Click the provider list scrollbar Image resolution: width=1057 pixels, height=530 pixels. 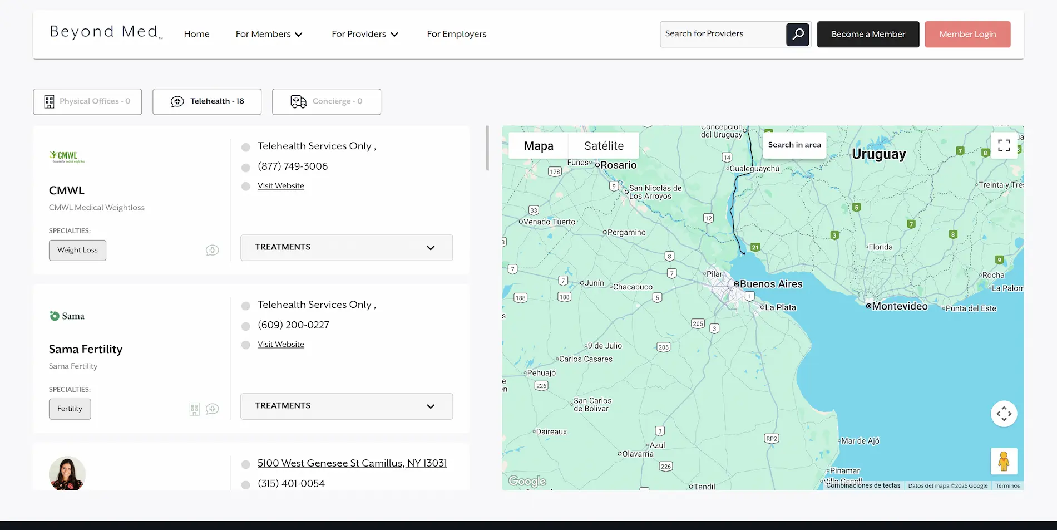(487, 148)
